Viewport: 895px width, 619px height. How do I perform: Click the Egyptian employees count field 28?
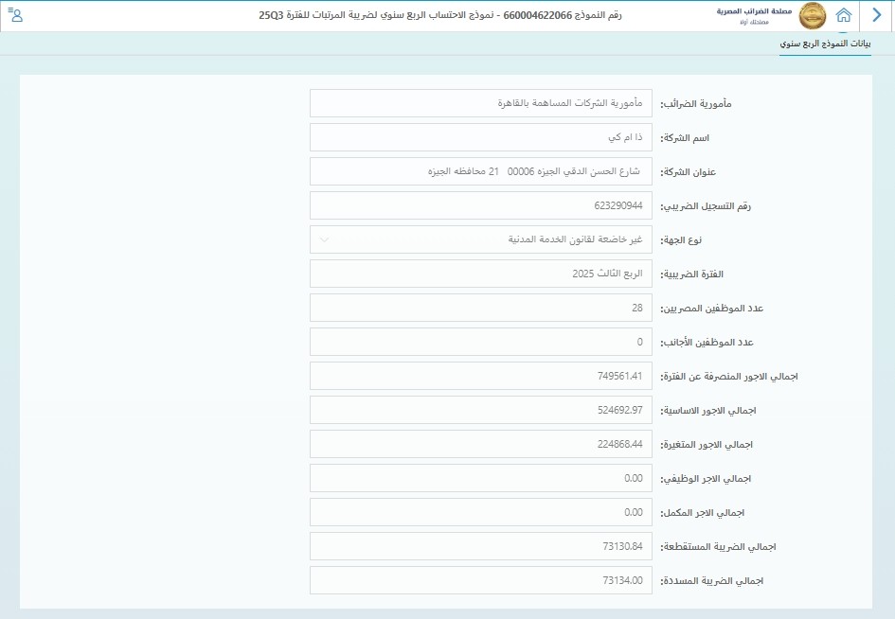click(480, 308)
